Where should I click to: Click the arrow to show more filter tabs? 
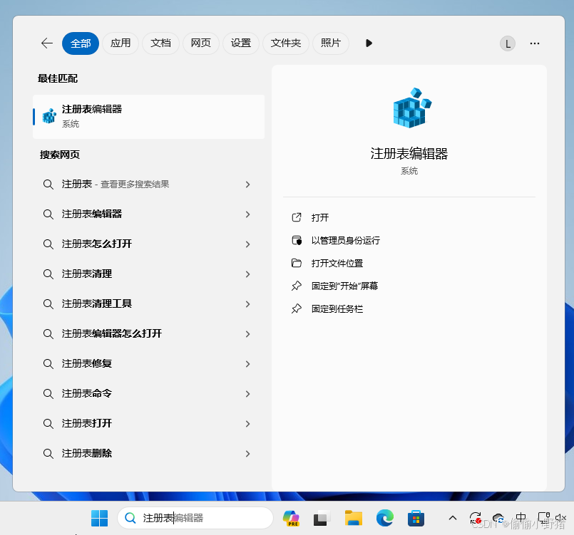369,43
